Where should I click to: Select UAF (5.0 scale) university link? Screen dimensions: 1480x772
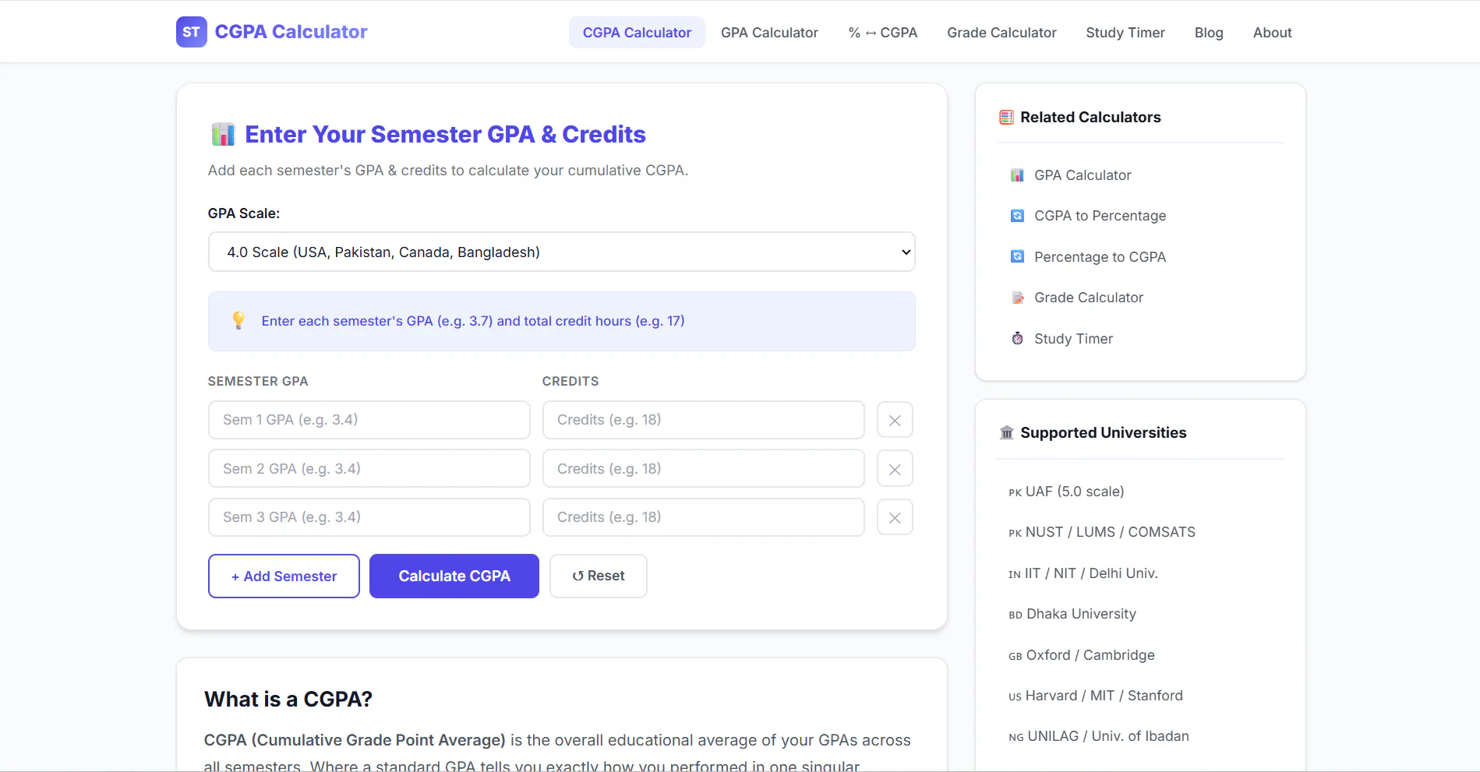point(1066,492)
